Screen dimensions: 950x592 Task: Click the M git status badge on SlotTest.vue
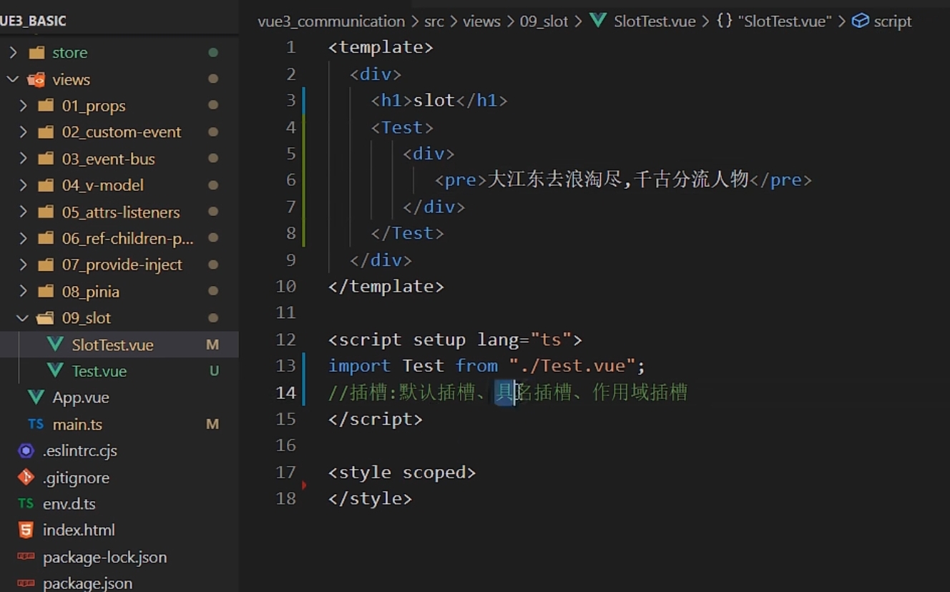point(212,345)
